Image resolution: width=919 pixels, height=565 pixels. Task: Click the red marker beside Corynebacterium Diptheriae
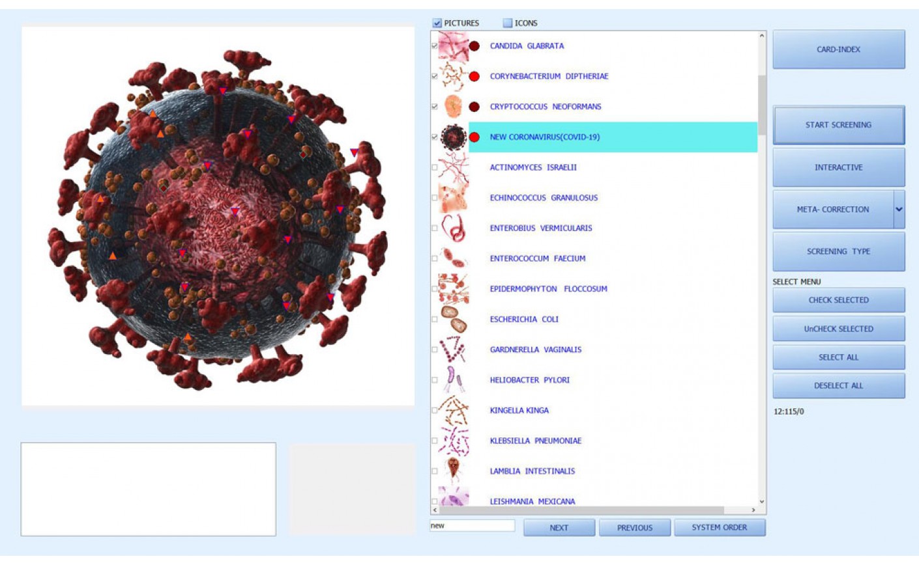pos(474,77)
